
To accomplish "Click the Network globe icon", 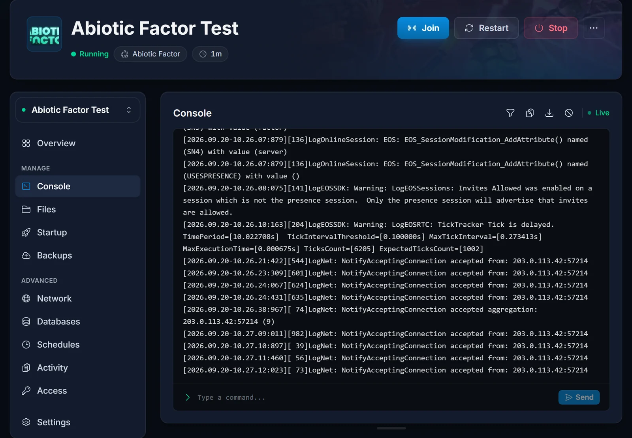I will [x=26, y=298].
